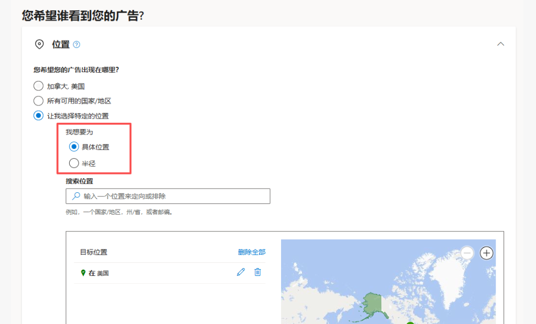Select the 加拿大, 美国 radio option
Viewport: 536px width, 324px height.
(x=38, y=86)
